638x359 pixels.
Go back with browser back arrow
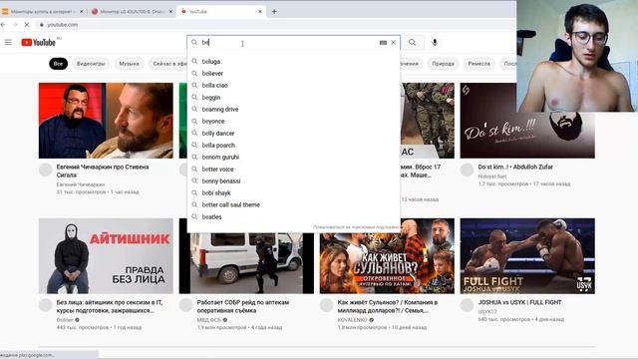tap(3, 25)
